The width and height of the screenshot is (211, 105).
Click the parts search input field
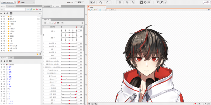[15, 9]
